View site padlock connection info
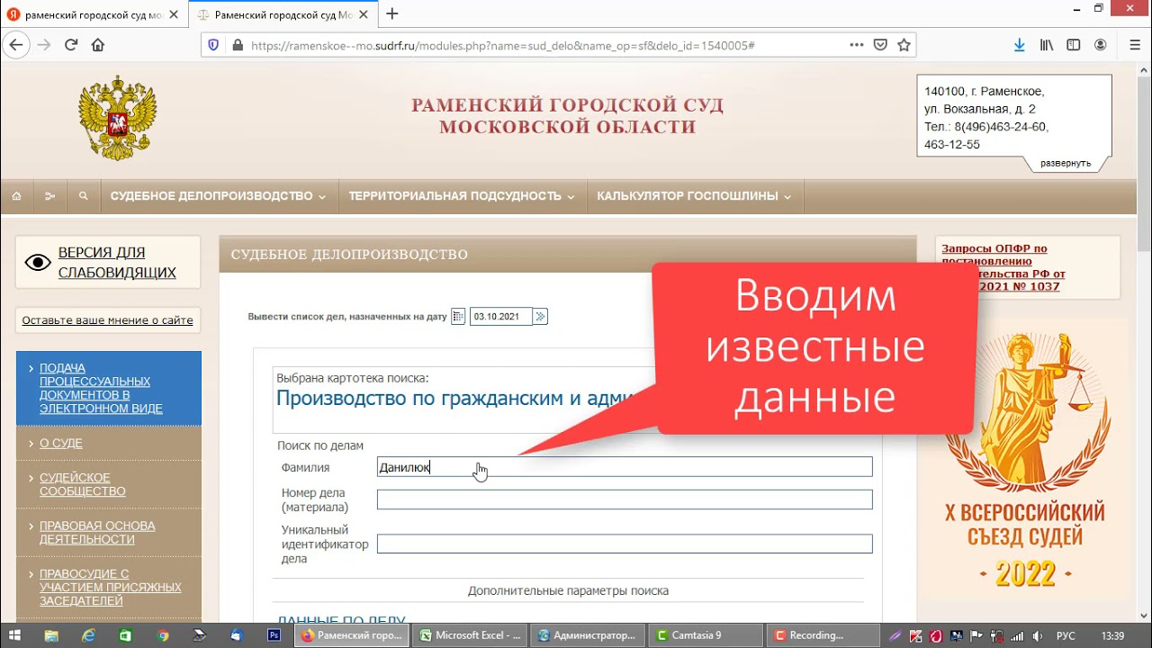1152x648 pixels. (x=238, y=45)
